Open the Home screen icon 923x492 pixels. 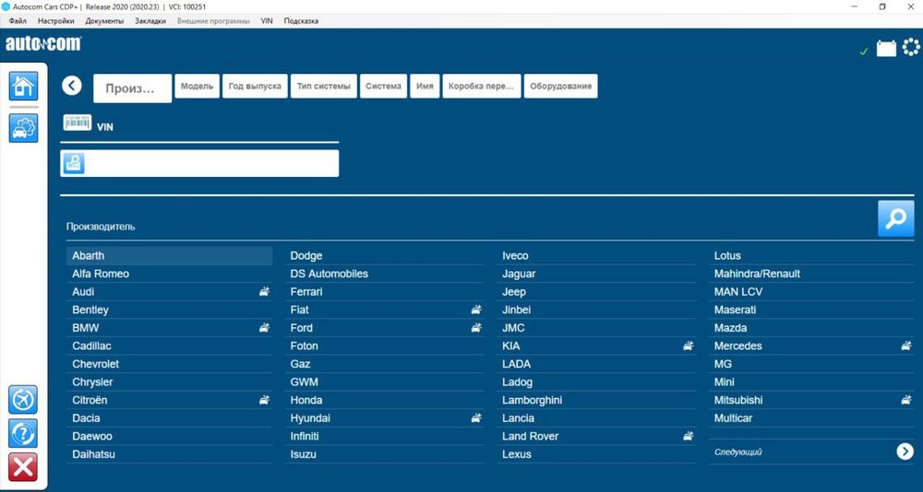pyautogui.click(x=24, y=86)
